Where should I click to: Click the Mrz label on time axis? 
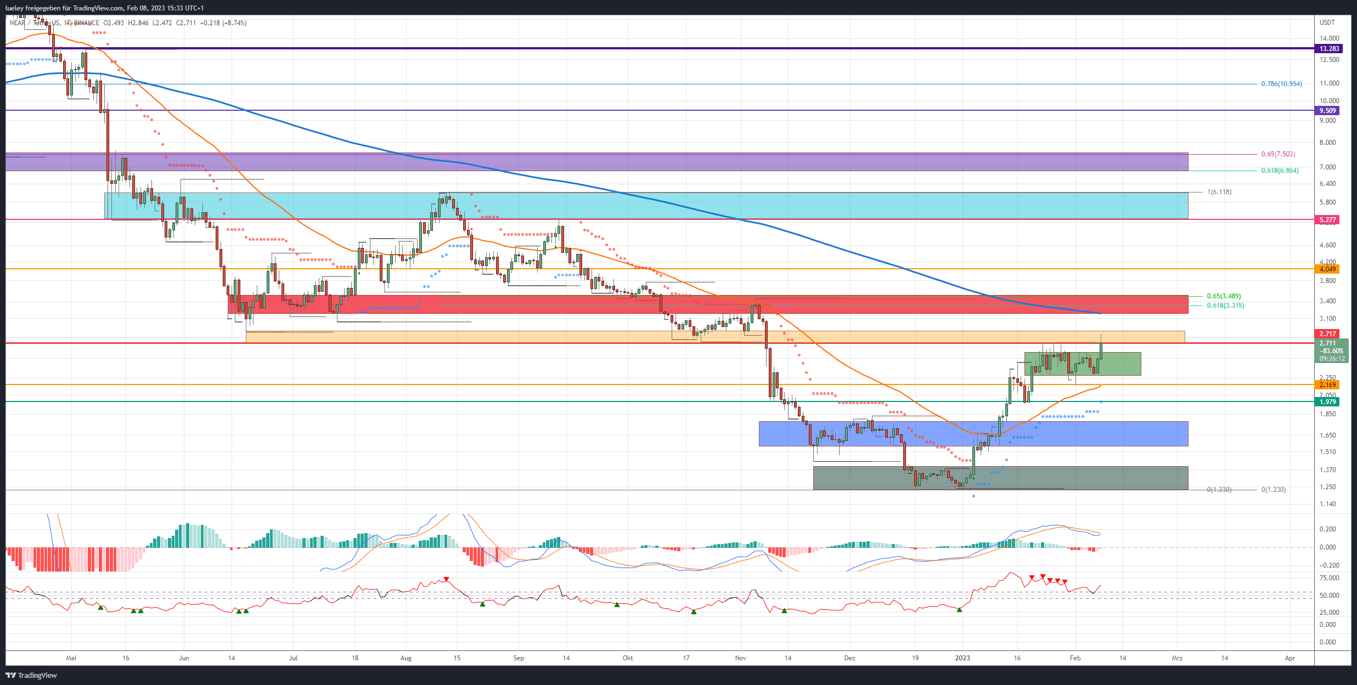click(x=1177, y=658)
